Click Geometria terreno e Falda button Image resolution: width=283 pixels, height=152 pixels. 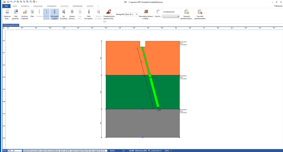[x=146, y=14]
